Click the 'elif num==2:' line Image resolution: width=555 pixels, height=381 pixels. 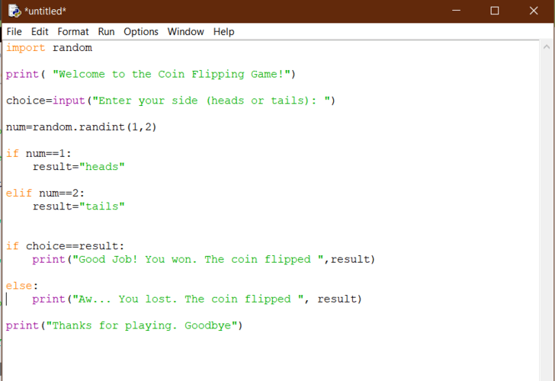coord(45,193)
